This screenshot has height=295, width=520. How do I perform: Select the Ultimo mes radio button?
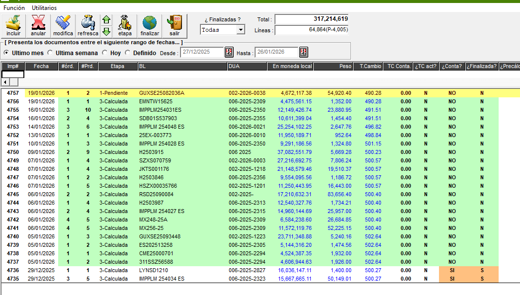tap(6, 53)
